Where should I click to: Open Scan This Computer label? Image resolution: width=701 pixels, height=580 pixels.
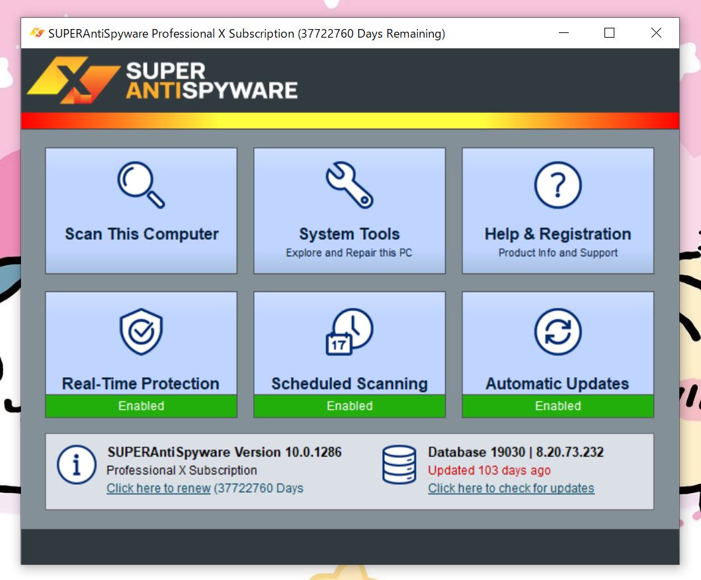tap(142, 234)
